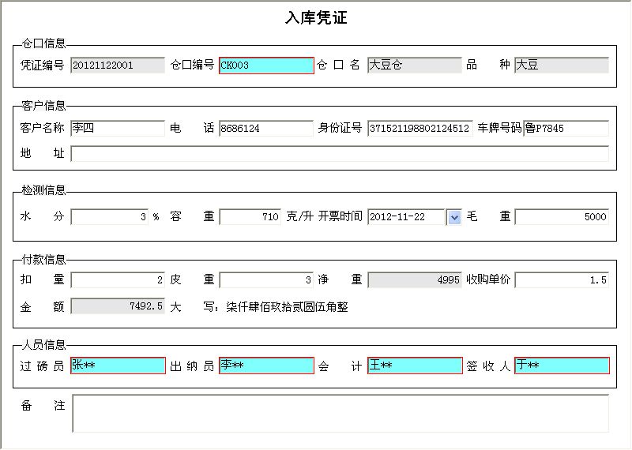Click the 仓口编号 field containing CK003

(266, 66)
